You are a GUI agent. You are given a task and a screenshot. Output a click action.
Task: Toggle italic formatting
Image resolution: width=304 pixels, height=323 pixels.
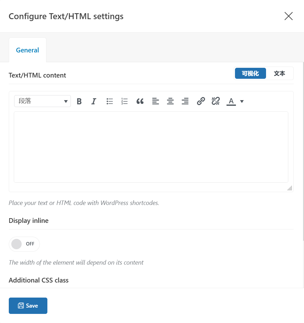[x=93, y=101]
